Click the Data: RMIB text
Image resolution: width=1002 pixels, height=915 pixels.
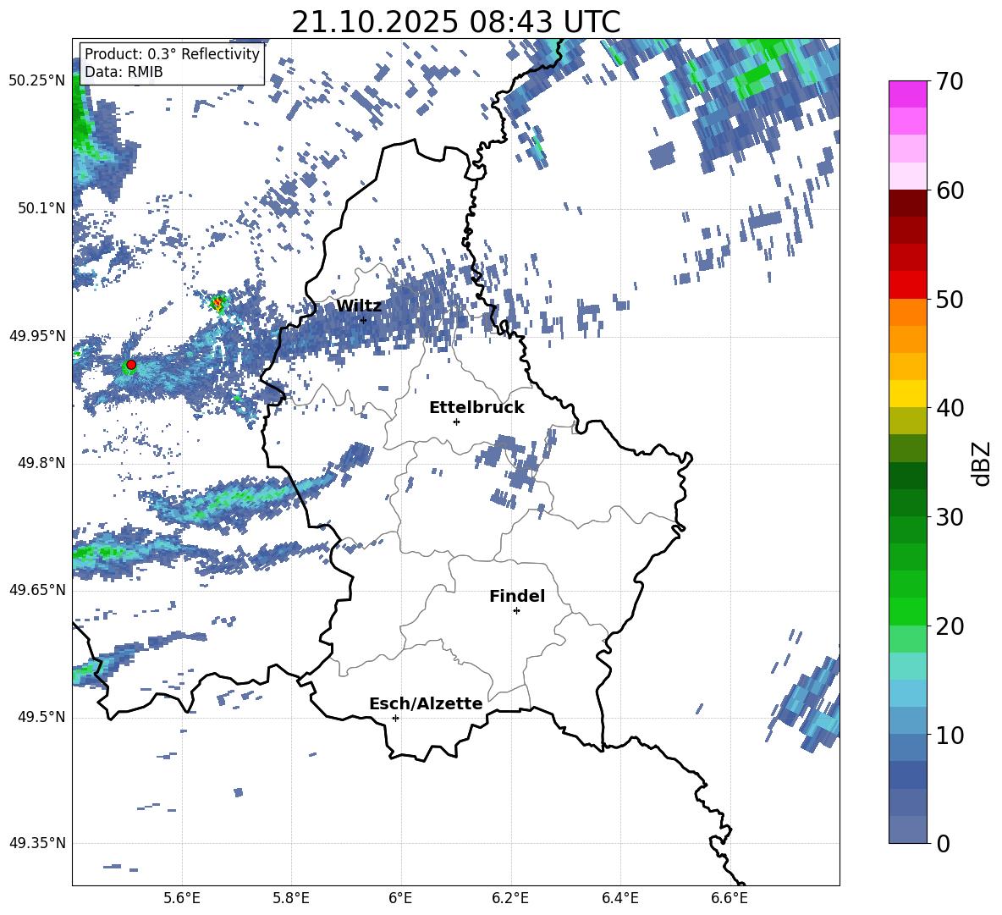[124, 72]
